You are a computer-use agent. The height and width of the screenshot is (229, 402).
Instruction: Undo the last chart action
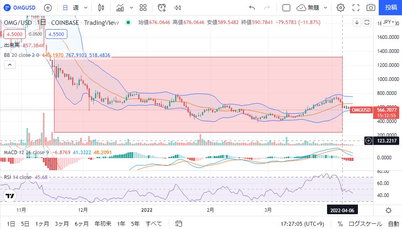point(251,8)
